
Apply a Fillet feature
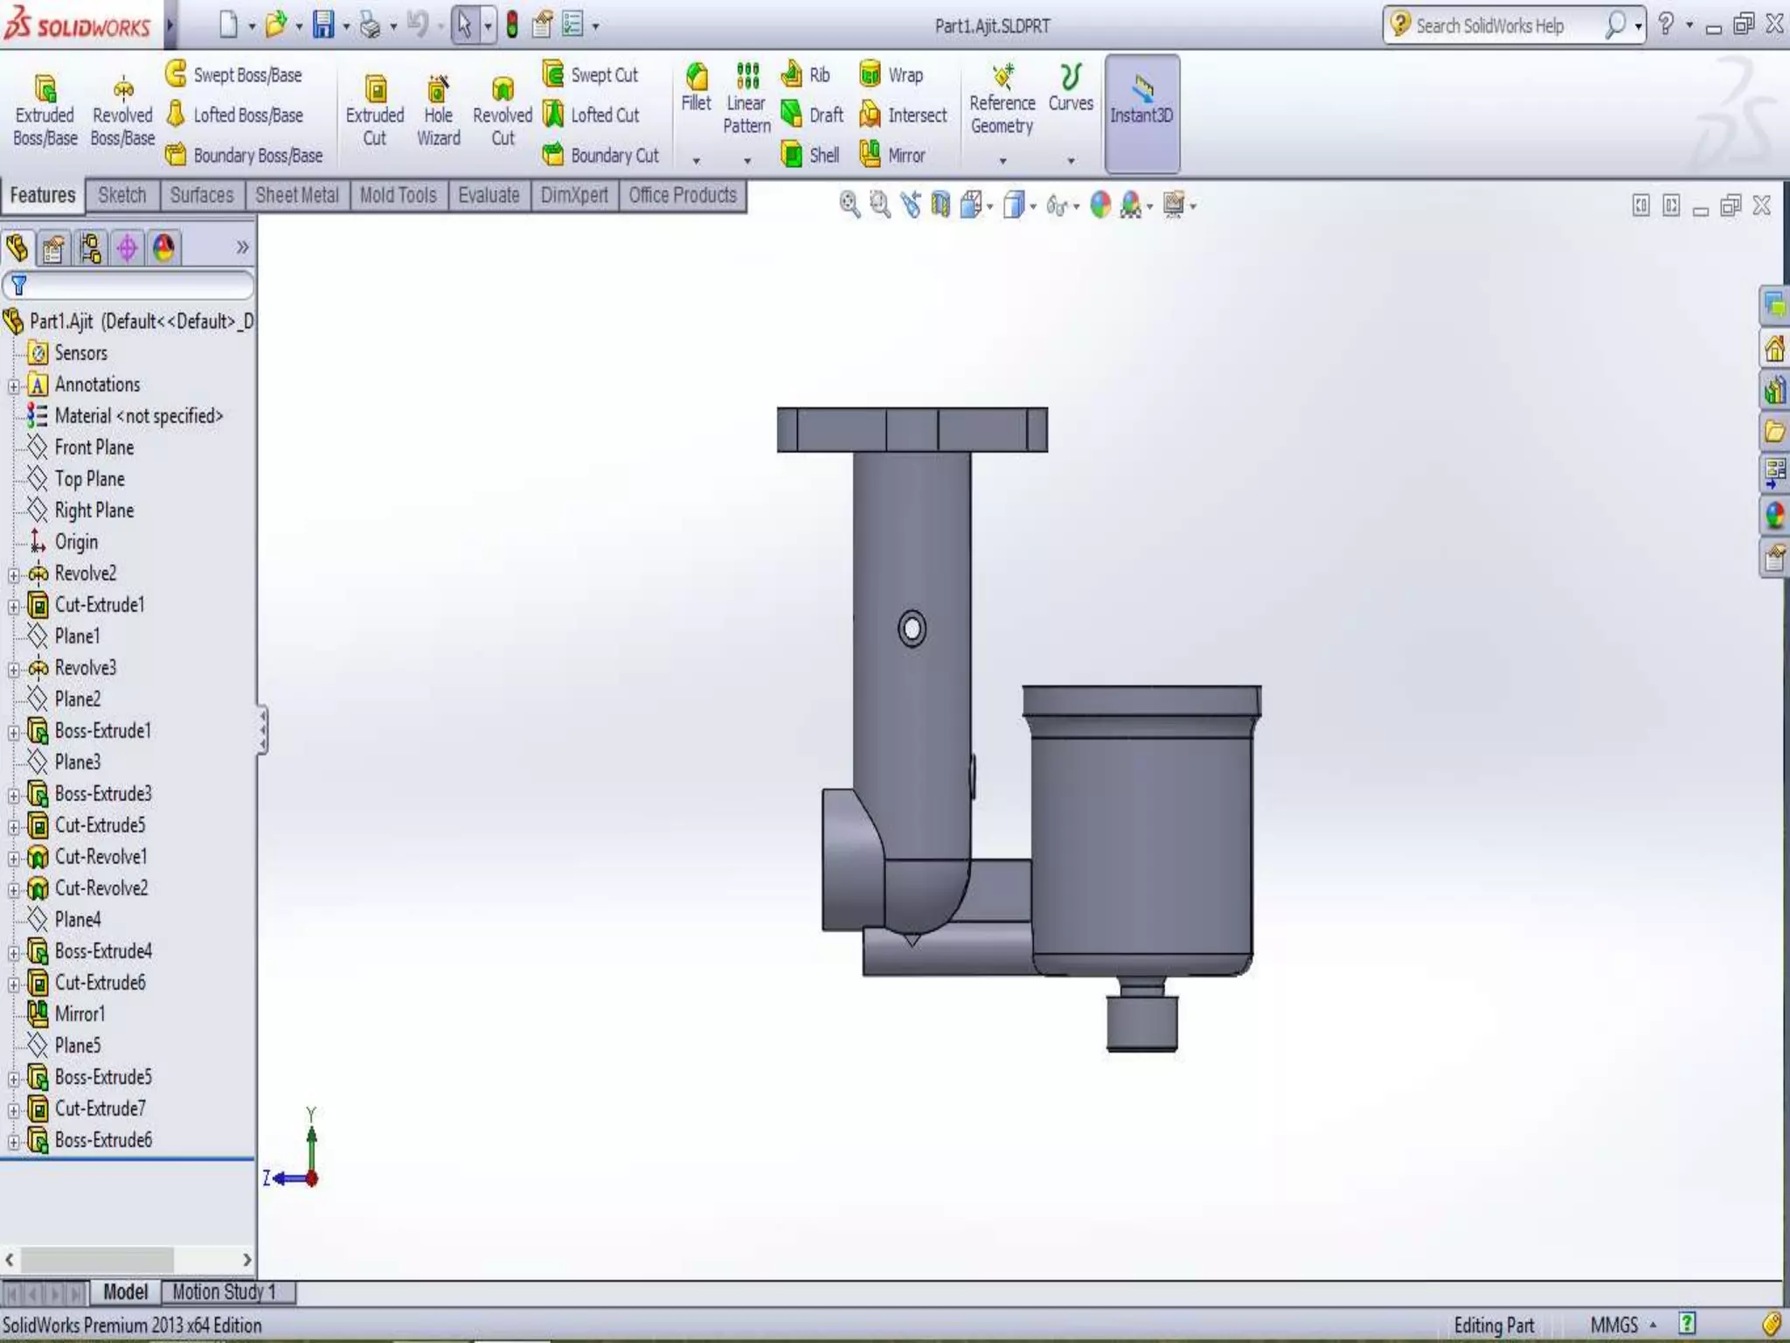(x=697, y=88)
